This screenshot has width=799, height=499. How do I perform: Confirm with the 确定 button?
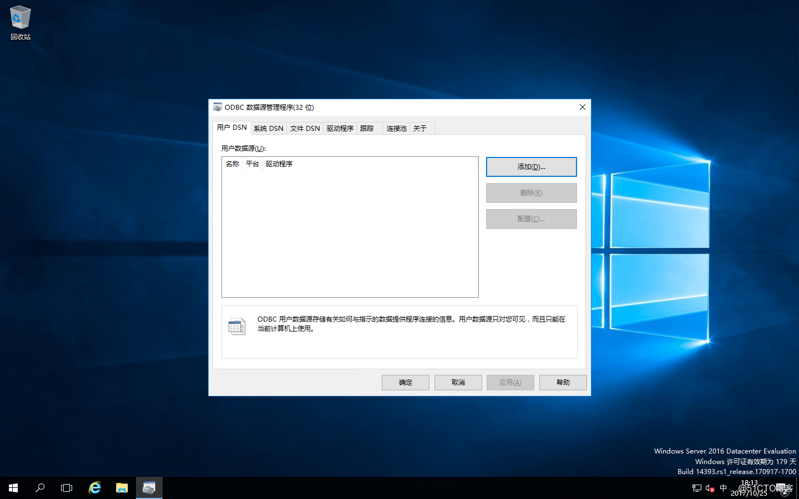[x=406, y=383]
